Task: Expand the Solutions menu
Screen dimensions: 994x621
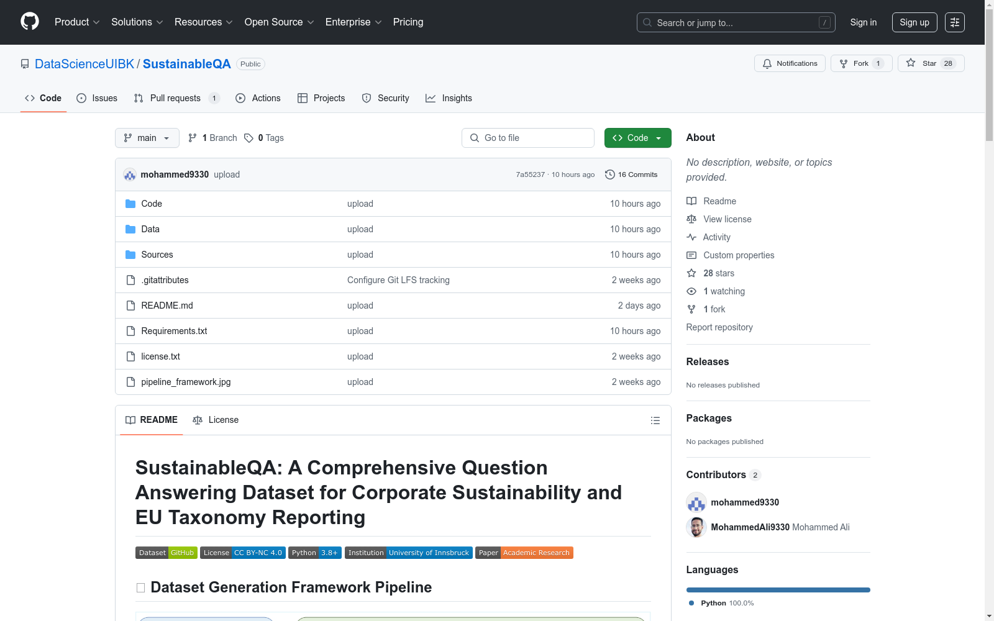Action: pos(137,22)
